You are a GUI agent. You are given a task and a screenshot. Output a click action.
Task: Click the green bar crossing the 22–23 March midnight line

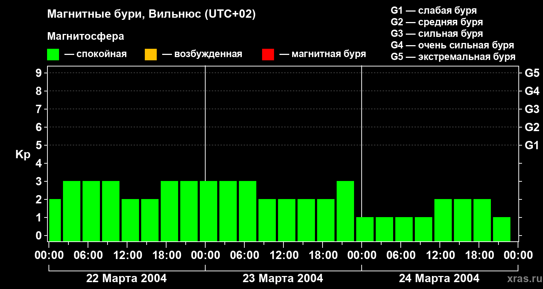[209, 211]
